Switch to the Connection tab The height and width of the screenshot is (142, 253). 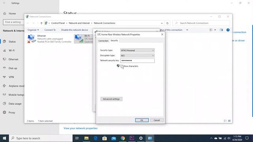click(103, 41)
